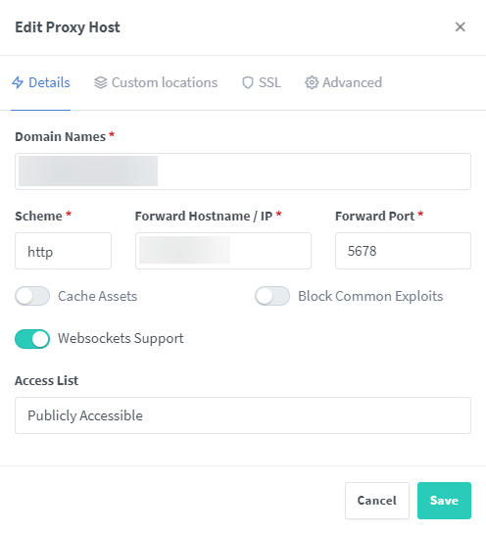Viewport: 486px width, 534px height.
Task: Click the Forward Port field showing 5678
Action: [x=403, y=251]
